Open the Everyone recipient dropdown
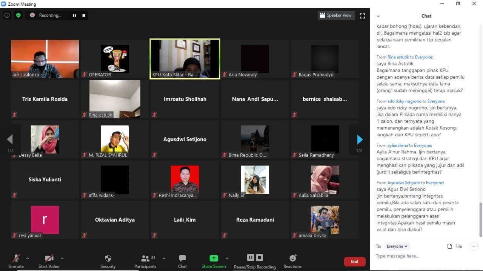 tap(397, 247)
